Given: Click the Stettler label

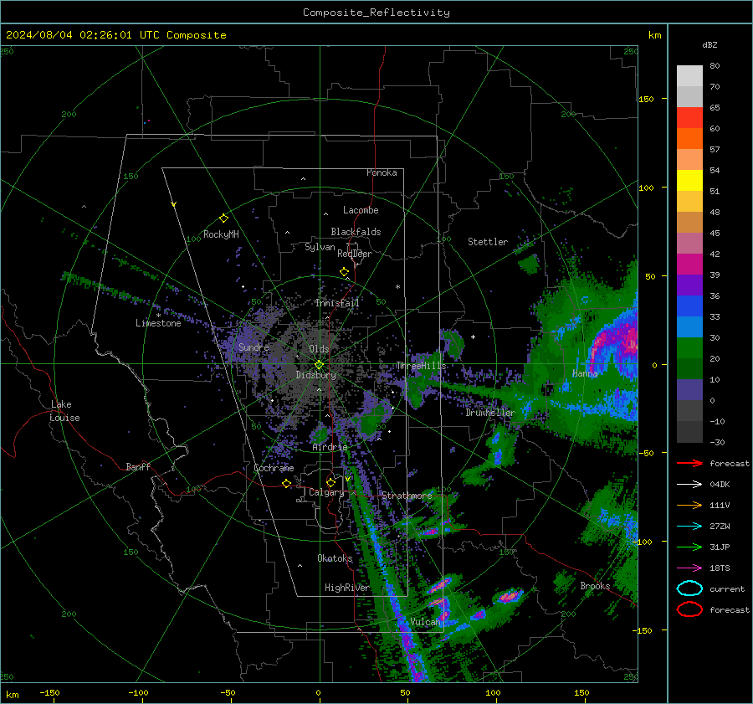Looking at the screenshot, I should click(488, 242).
